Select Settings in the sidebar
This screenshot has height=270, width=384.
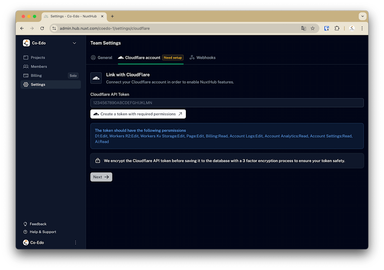point(51,84)
